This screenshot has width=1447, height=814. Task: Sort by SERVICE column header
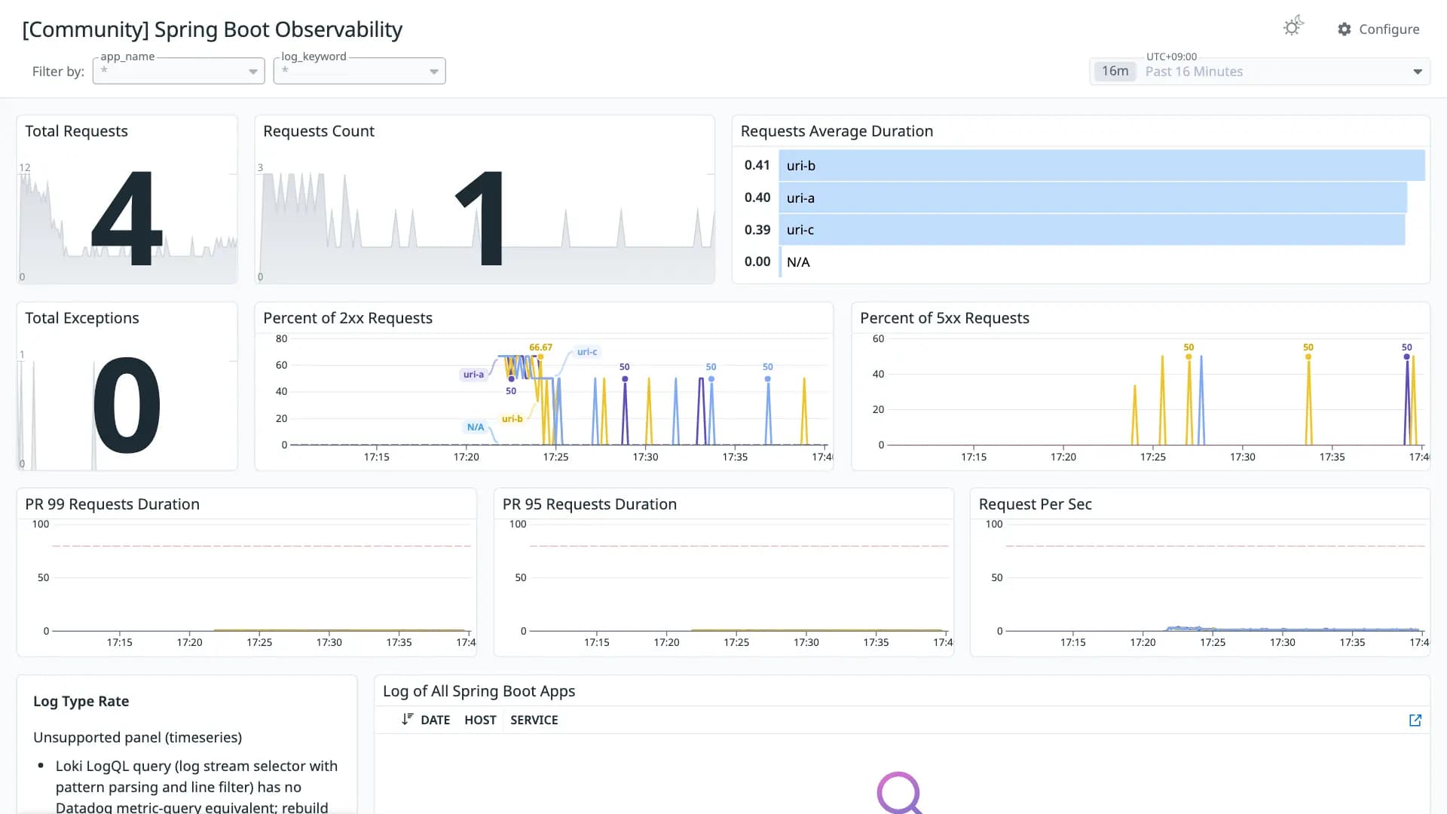click(534, 721)
